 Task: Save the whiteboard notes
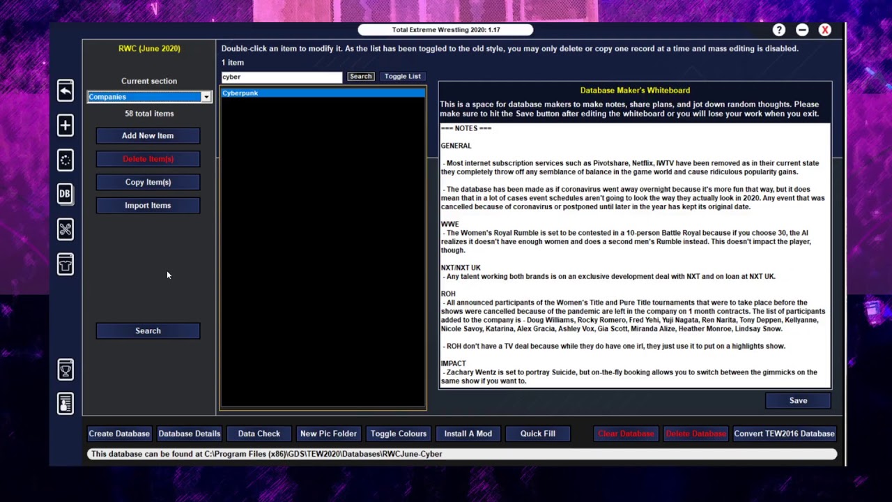[x=798, y=401]
